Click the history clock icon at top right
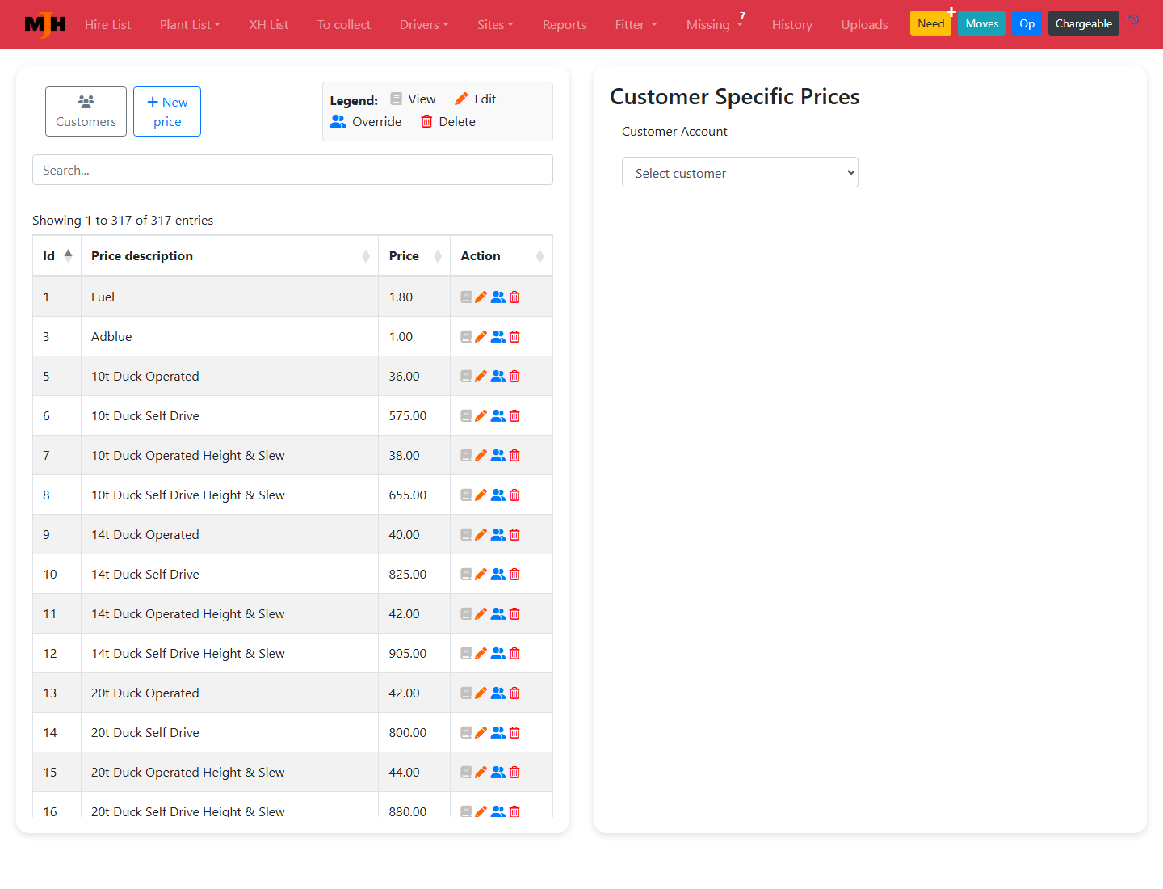This screenshot has height=889, width=1163. [x=1134, y=20]
